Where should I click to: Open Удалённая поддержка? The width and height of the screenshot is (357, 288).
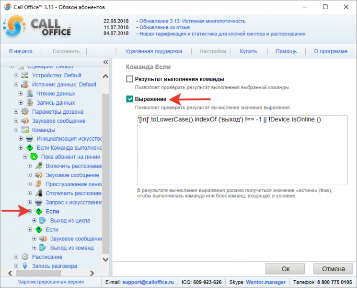[x=154, y=51]
